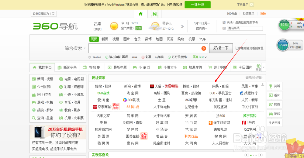Click the 好搜一下 search button
Image resolution: width=304 pixels, height=158 pixels.
221,48
